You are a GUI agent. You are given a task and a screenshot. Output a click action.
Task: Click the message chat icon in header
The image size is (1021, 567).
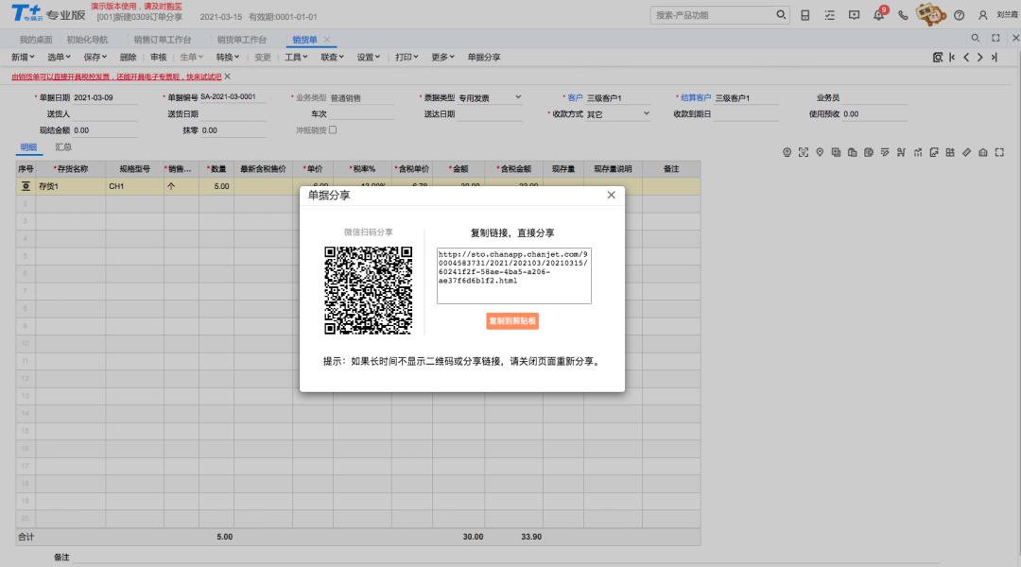tap(854, 15)
